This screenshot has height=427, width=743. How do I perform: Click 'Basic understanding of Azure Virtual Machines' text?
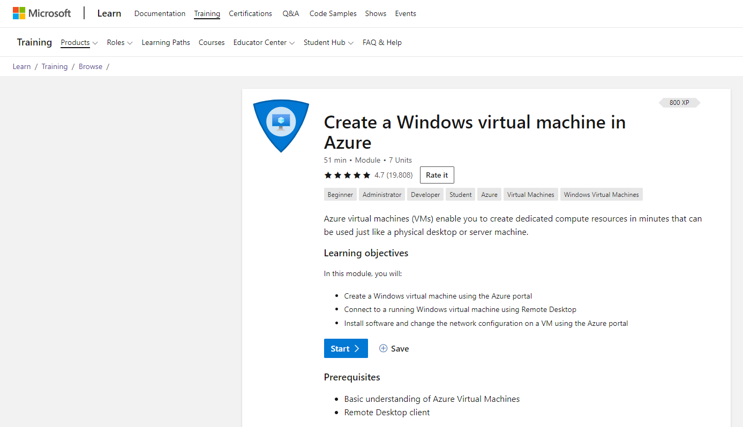tap(432, 399)
